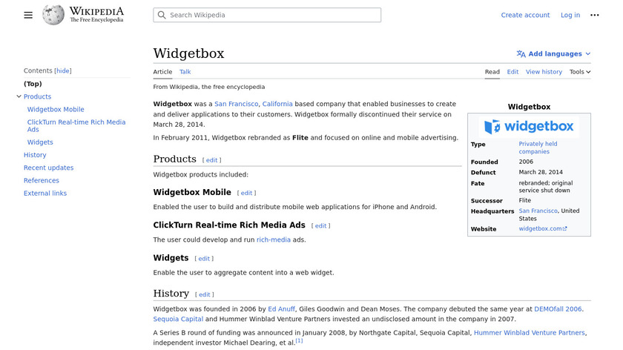Screen dimensions: 623x350
Task: Open the widgetbox.com external website link
Action: 542,229
